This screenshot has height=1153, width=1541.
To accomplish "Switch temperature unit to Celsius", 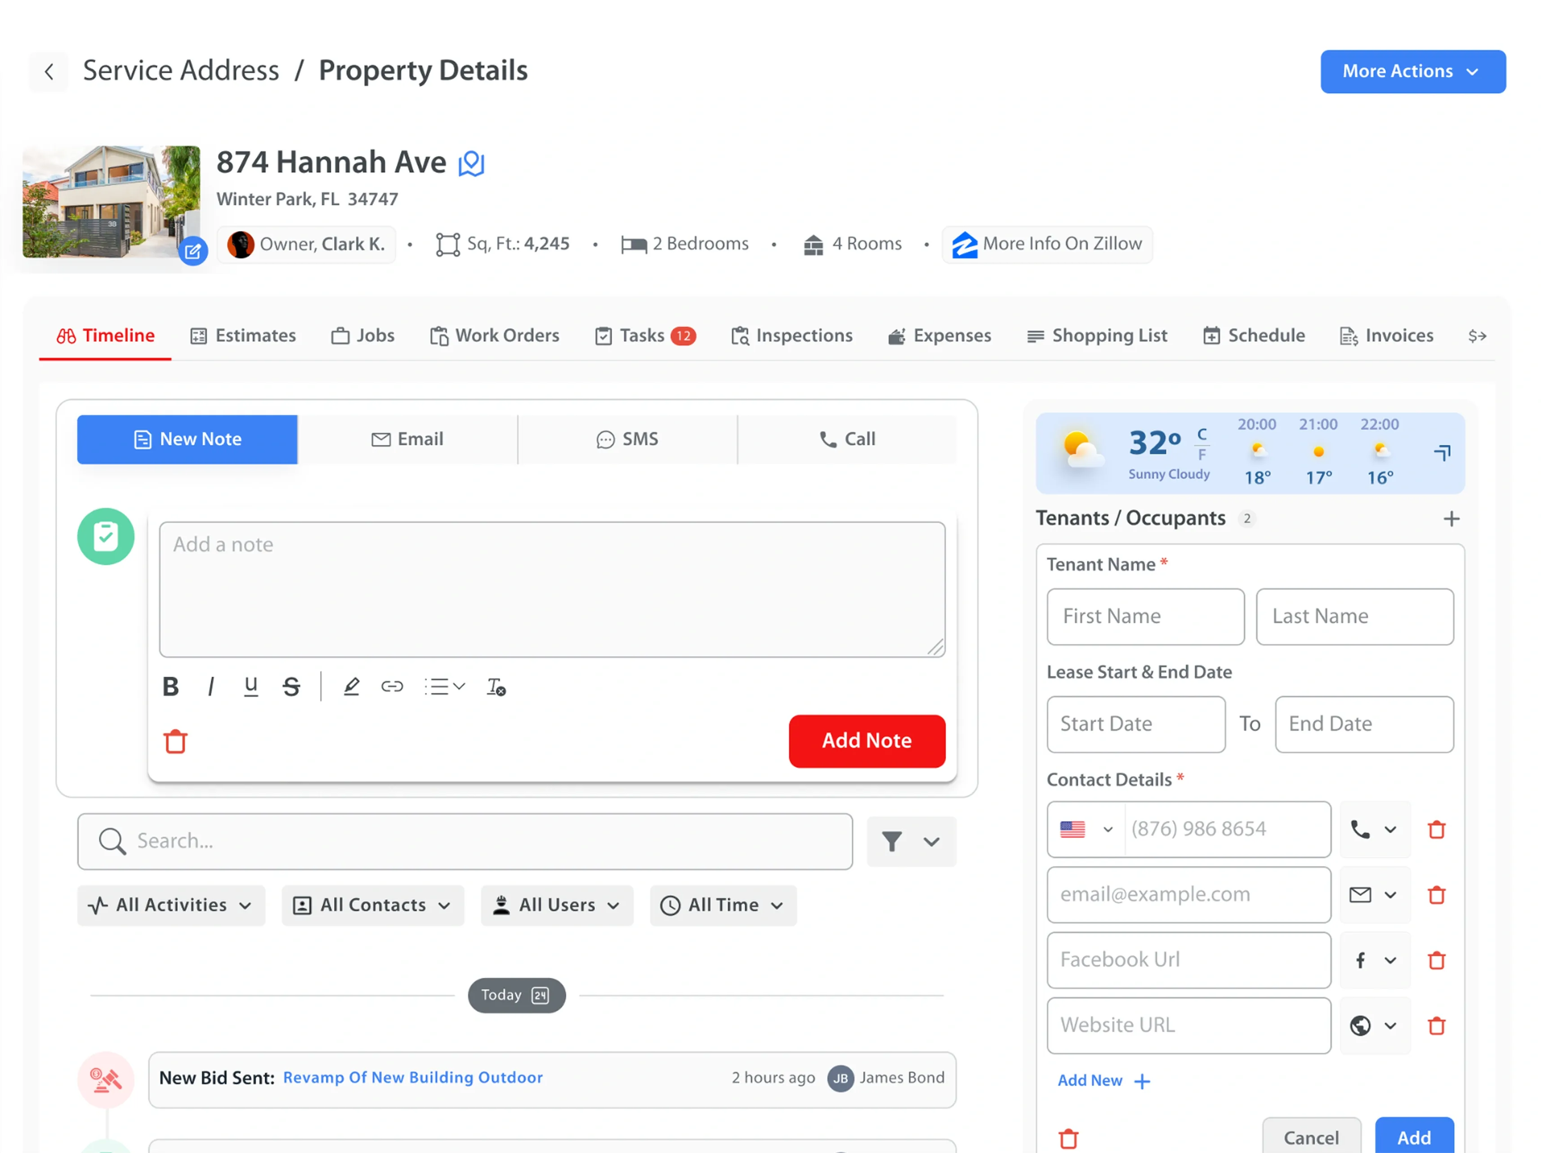I will click(1202, 434).
